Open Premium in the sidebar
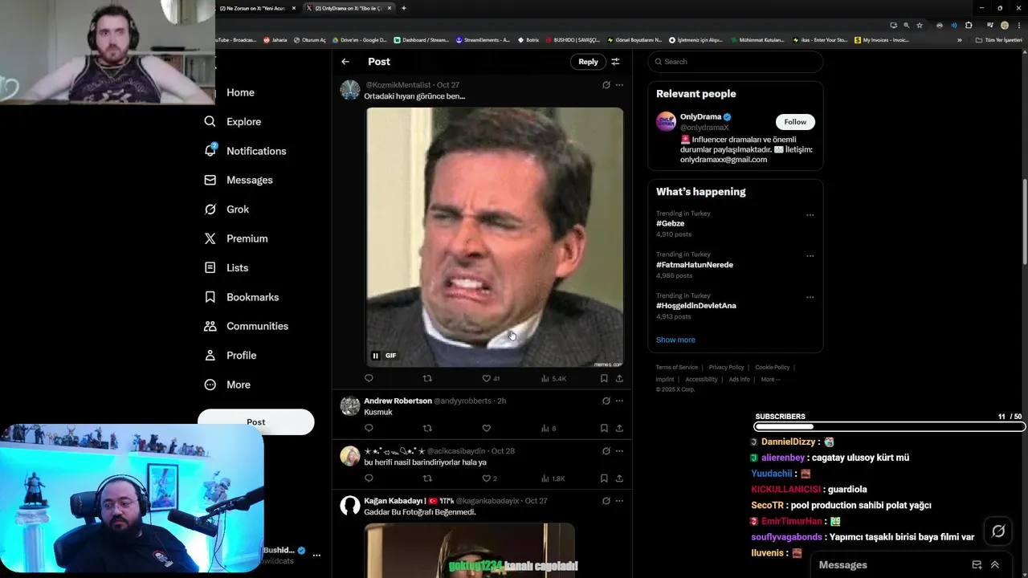Image resolution: width=1028 pixels, height=578 pixels. 236,238
